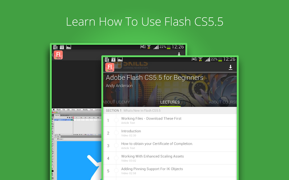
Task: Open Working With Enhanced Scaling Assets lecture
Action: pyautogui.click(x=170, y=158)
